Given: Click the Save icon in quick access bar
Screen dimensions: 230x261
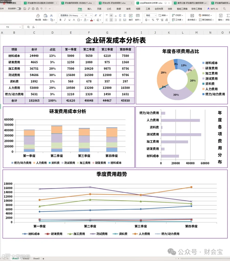Looking at the screenshot, I should tap(25, 9).
